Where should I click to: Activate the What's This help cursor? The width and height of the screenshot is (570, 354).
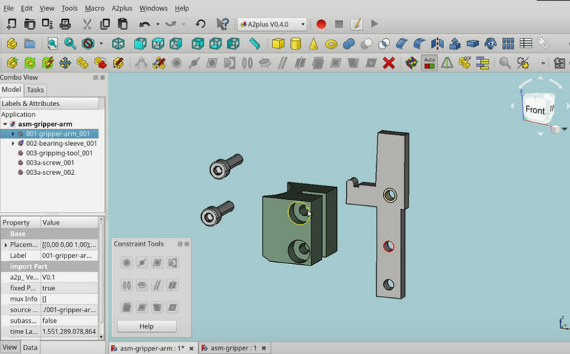[x=222, y=24]
